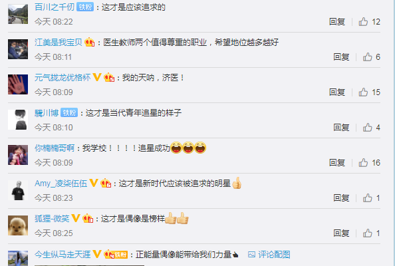
Task: Click the membership crown badge next to 元气拢龙优格杯
Action: (x=109, y=77)
